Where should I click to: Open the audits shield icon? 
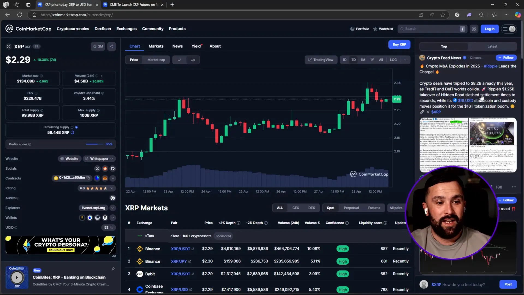(113, 198)
